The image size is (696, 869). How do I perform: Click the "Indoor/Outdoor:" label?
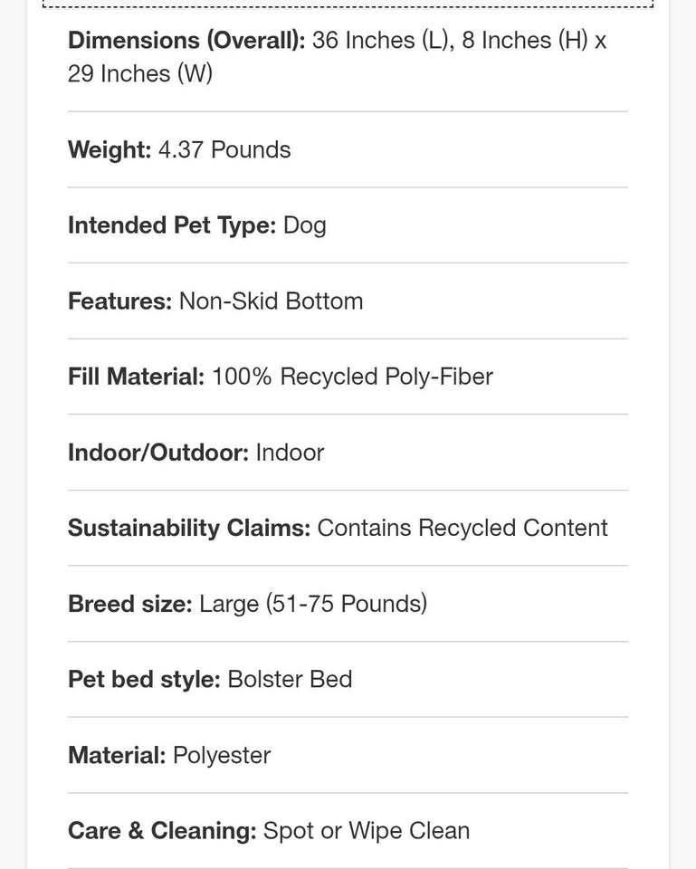pyautogui.click(x=158, y=453)
